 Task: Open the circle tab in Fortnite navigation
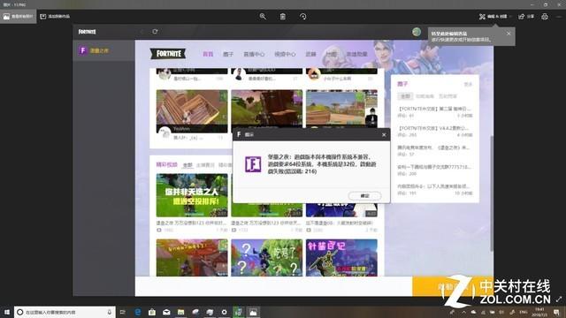click(228, 54)
